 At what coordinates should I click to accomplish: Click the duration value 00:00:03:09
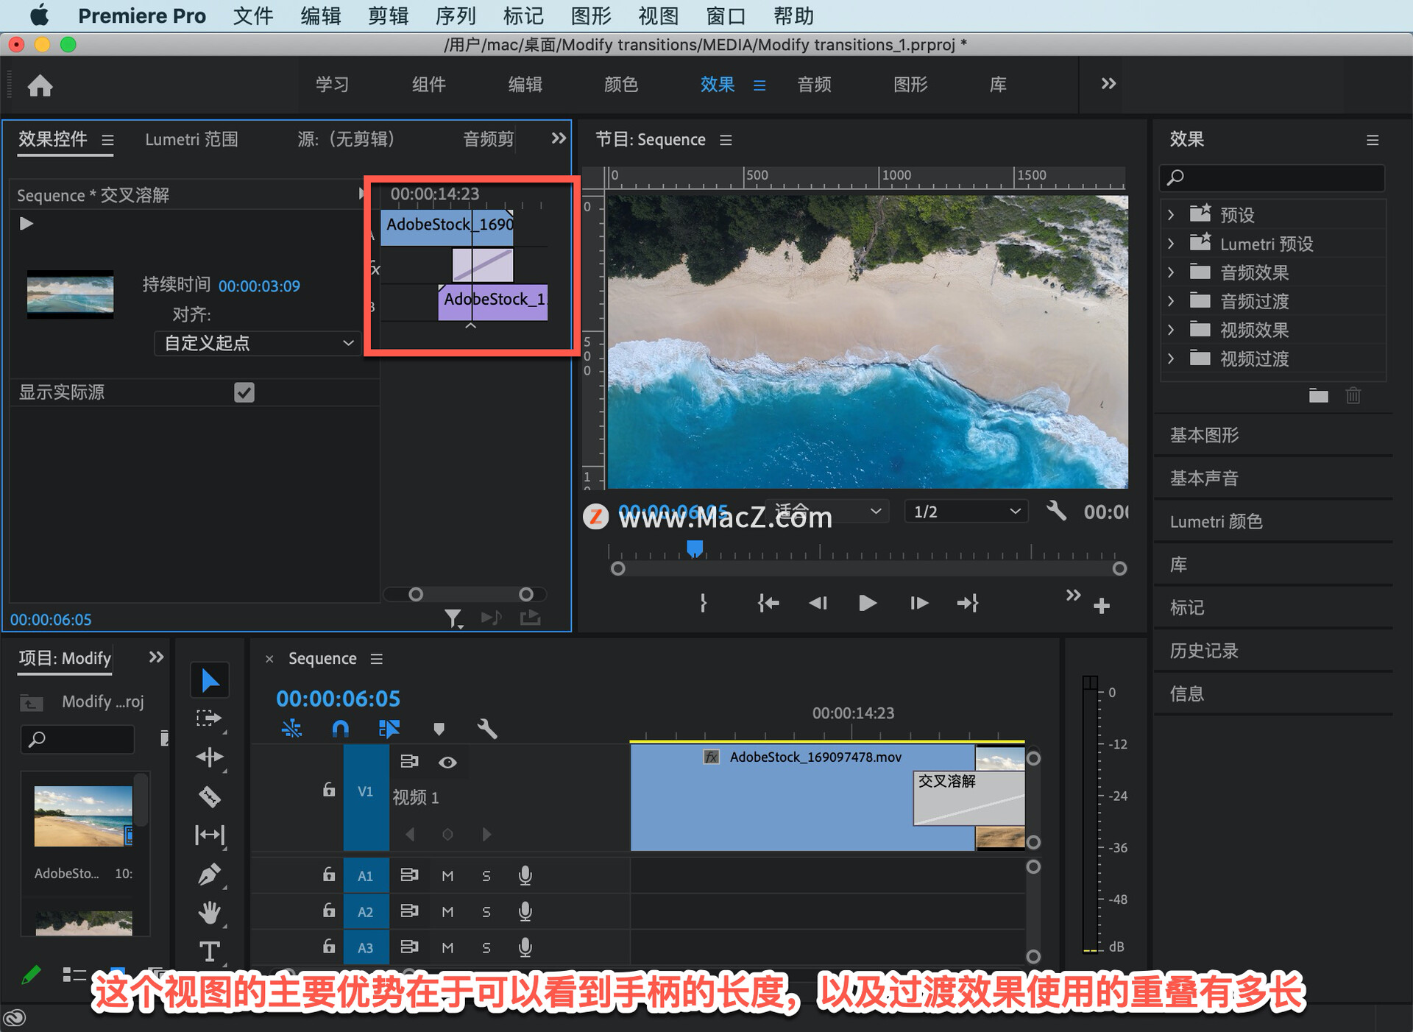pyautogui.click(x=259, y=286)
